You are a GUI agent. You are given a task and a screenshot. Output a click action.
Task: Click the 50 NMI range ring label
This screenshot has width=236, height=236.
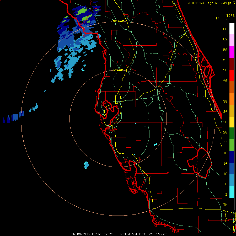118,70
